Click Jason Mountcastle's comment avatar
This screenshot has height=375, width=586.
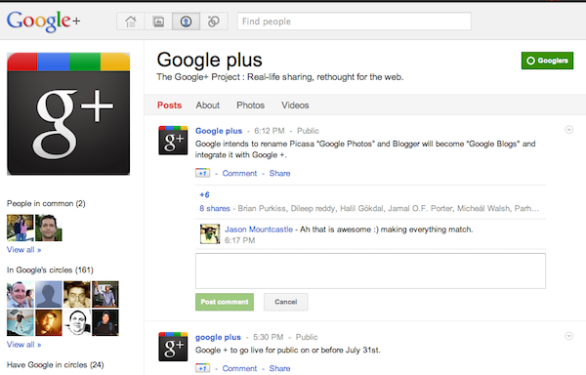point(210,233)
